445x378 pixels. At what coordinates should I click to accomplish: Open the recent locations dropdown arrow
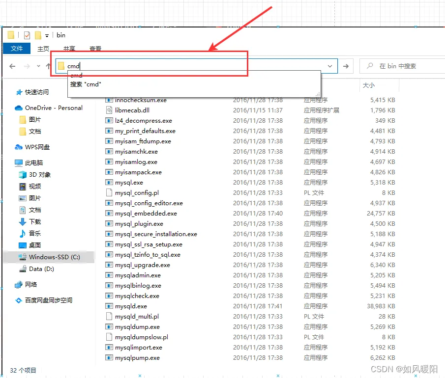click(x=38, y=66)
